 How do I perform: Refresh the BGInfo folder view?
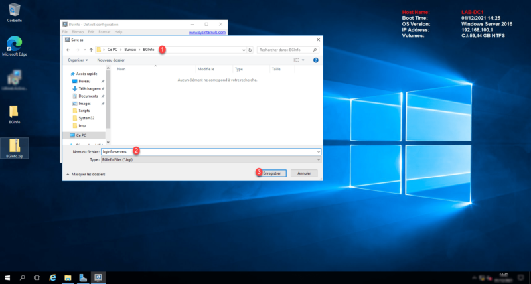pos(250,50)
